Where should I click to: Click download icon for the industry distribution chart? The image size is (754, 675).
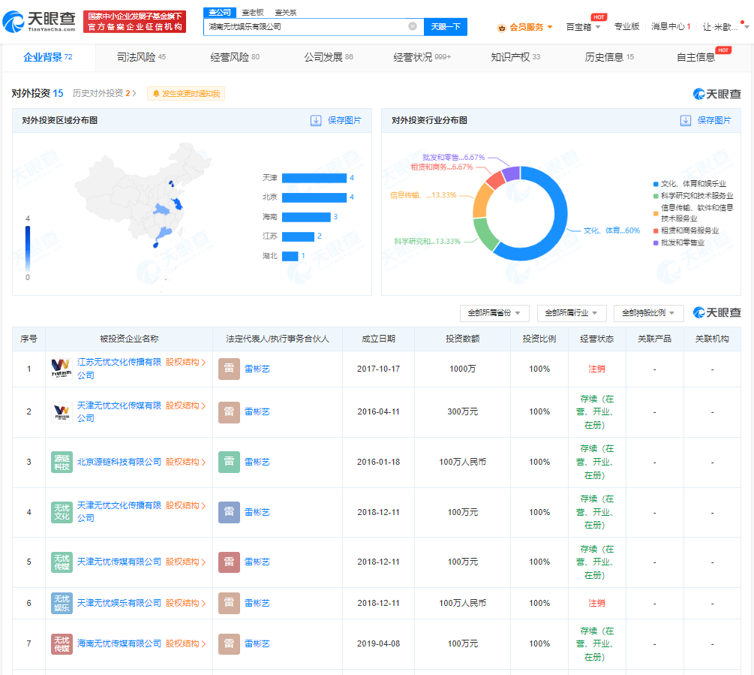[x=685, y=120]
